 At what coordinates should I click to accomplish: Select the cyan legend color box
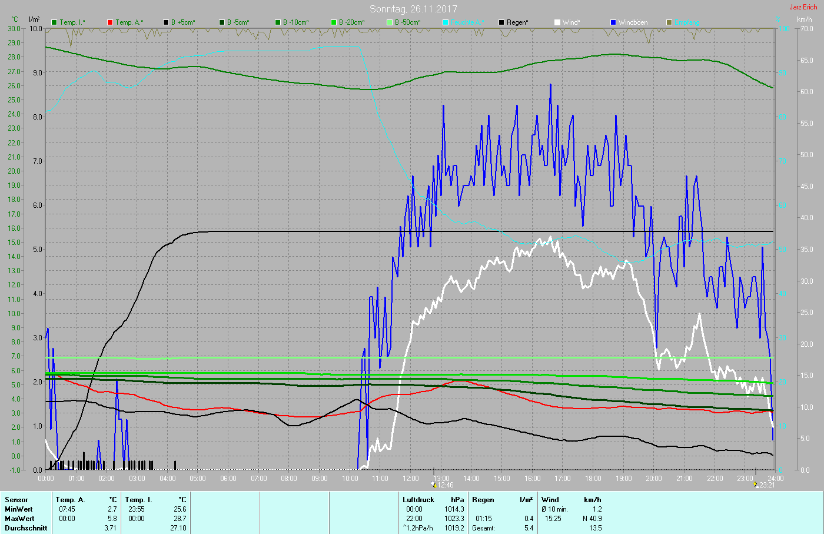point(446,22)
